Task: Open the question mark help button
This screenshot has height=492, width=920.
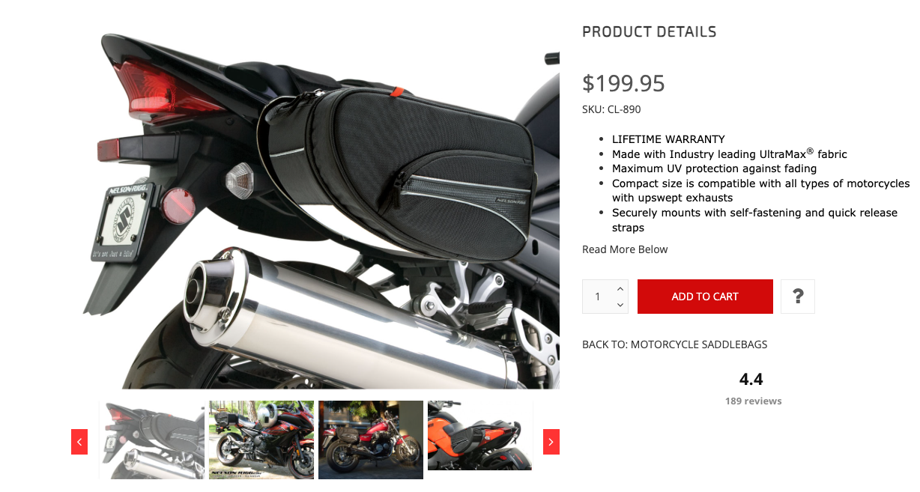Action: pyautogui.click(x=798, y=297)
